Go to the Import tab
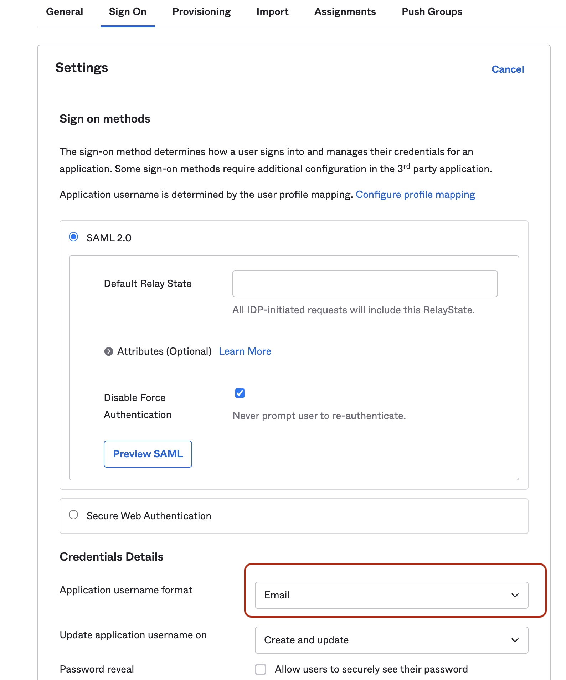This screenshot has height=680, width=566. point(272,12)
